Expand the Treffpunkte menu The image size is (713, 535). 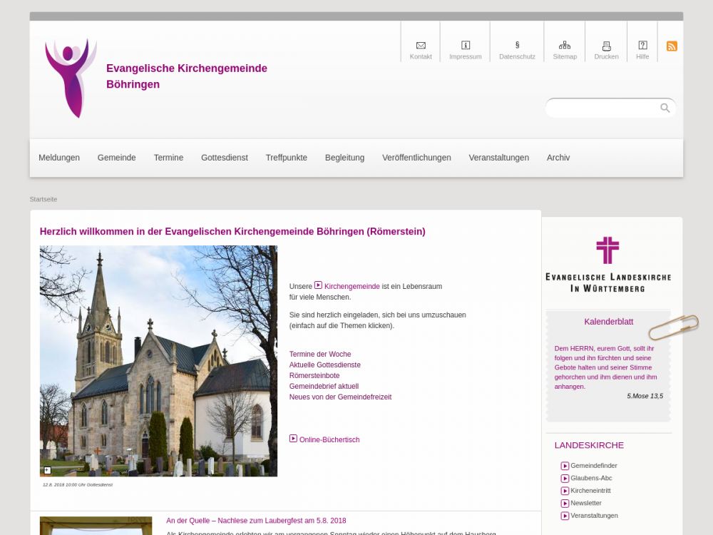(x=286, y=158)
